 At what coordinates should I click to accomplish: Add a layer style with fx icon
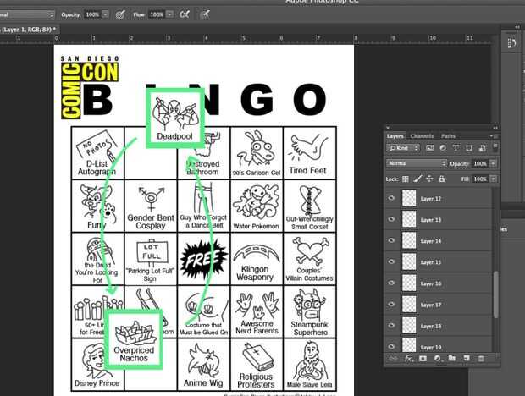[408, 359]
